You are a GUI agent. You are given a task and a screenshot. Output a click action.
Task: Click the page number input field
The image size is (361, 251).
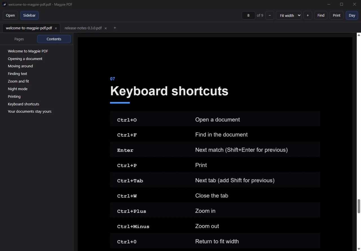[x=248, y=15]
